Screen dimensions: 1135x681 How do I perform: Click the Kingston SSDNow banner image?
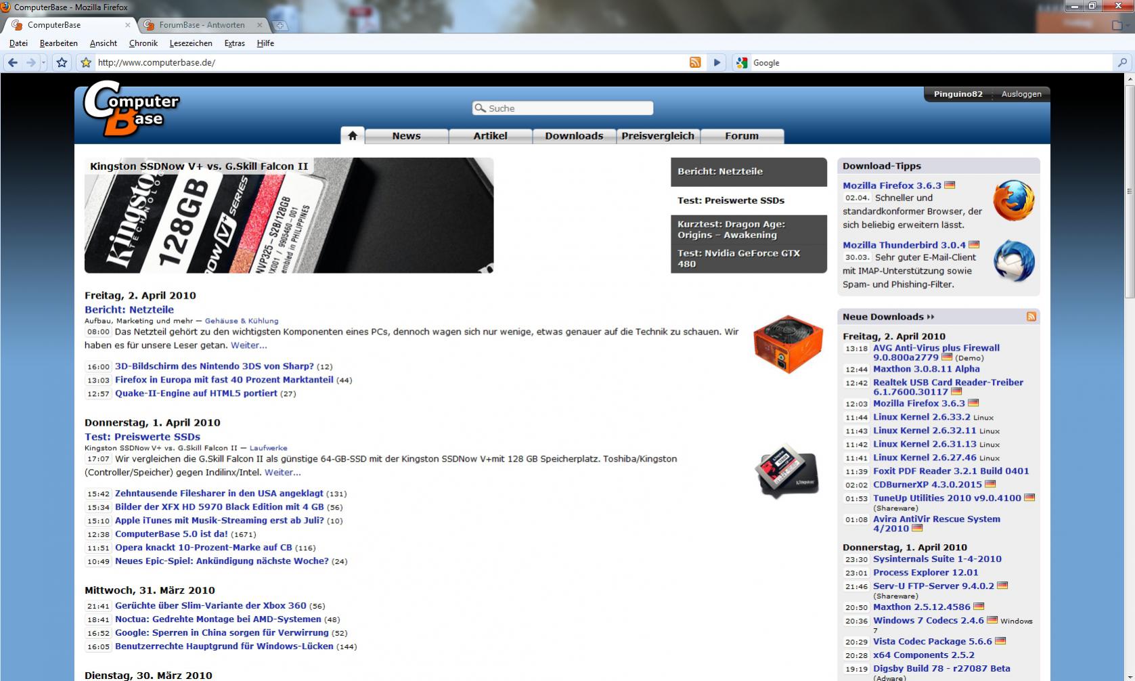[x=289, y=215]
